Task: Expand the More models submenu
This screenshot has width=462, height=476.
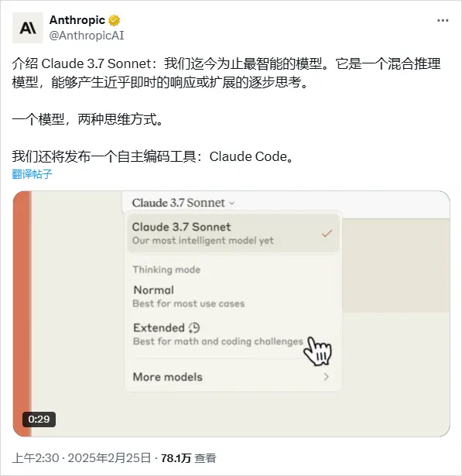Action: [233, 377]
